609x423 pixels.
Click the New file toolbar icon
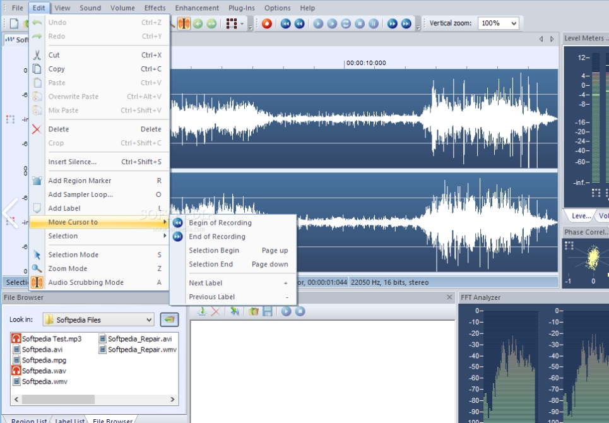click(x=14, y=23)
